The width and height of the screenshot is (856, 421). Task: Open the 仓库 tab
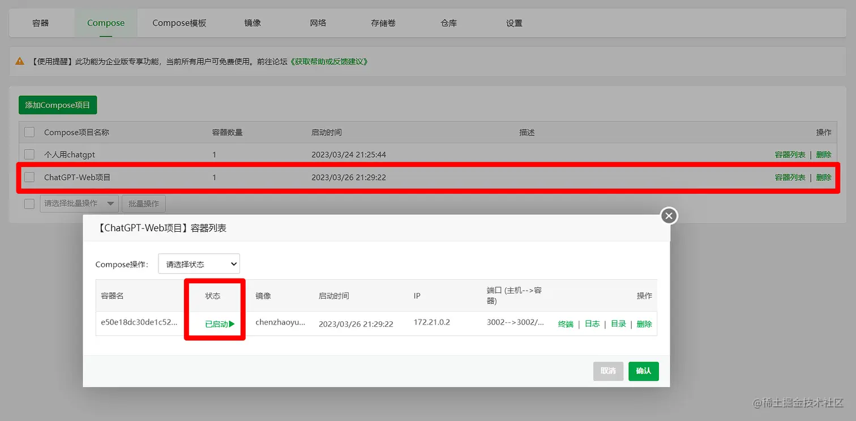(448, 23)
